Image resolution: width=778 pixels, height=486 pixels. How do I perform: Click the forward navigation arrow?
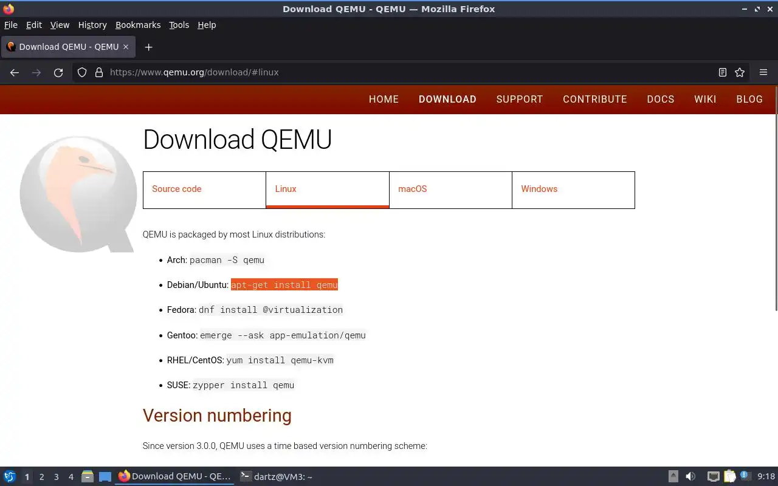click(36, 72)
